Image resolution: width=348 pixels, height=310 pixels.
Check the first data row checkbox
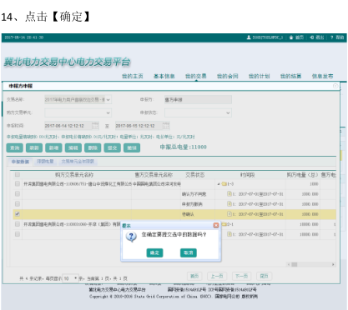coord(18,183)
